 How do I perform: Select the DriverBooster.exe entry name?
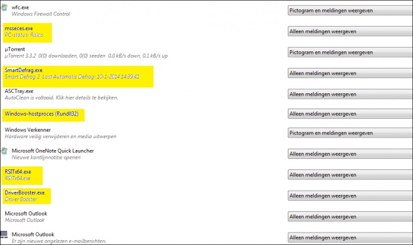[25, 193]
